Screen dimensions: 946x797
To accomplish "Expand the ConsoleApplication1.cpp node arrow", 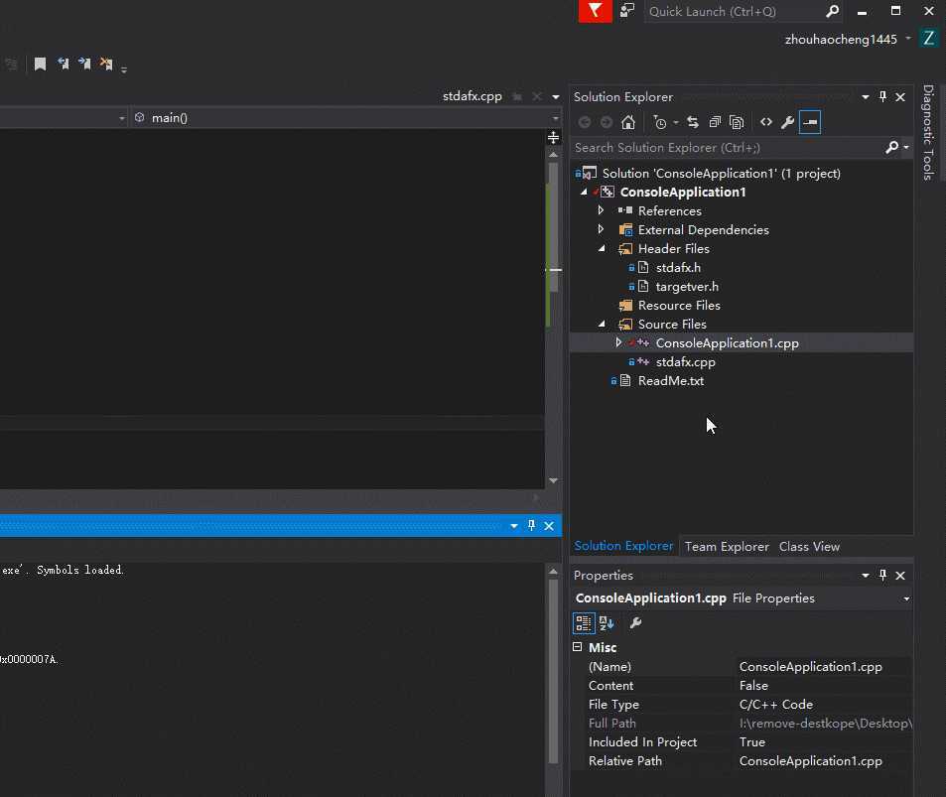I will 618,342.
